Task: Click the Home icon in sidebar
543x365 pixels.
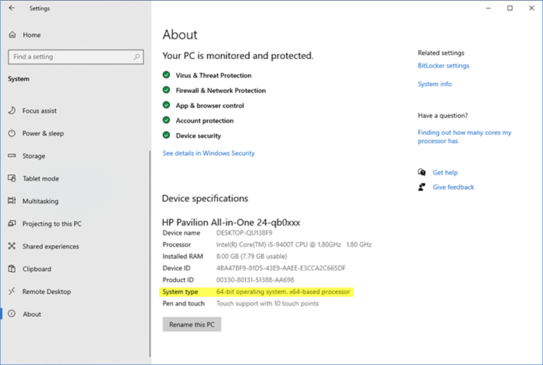Action: (12, 35)
